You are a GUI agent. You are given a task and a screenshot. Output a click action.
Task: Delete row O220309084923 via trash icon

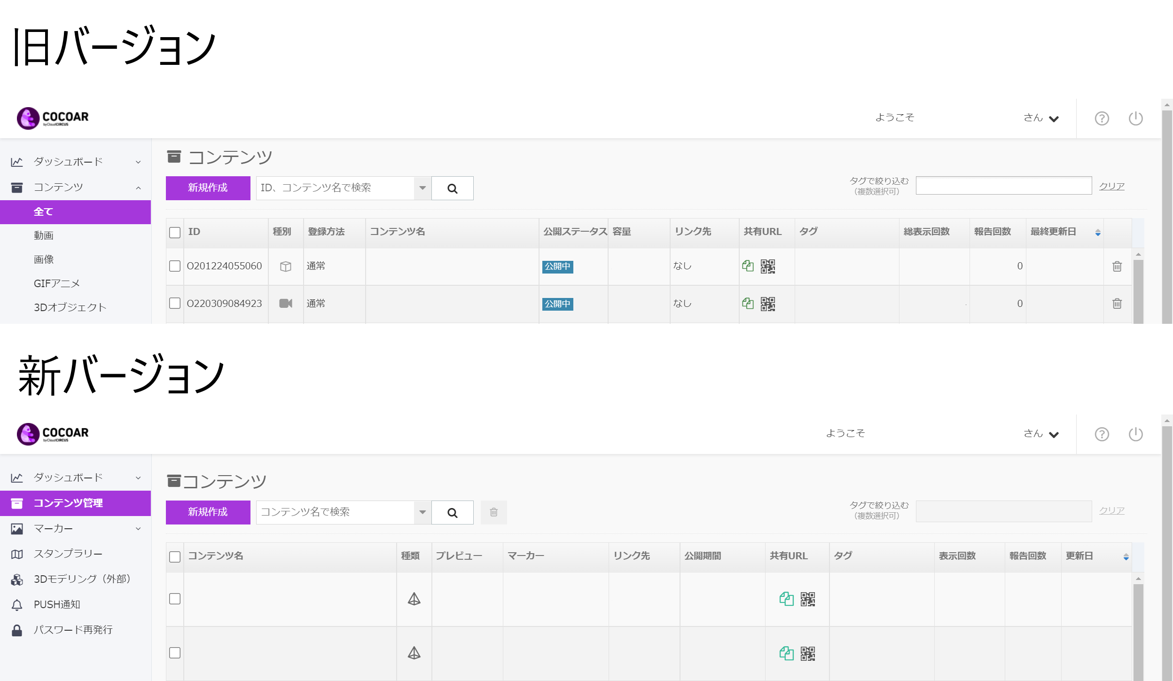1117,303
